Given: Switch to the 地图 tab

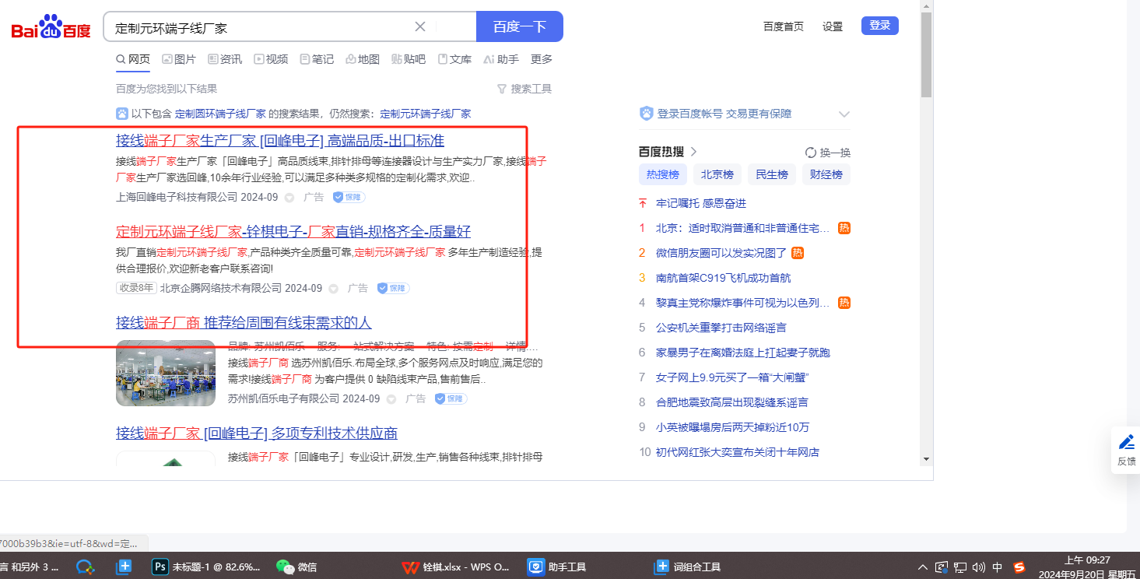Looking at the screenshot, I should point(363,59).
